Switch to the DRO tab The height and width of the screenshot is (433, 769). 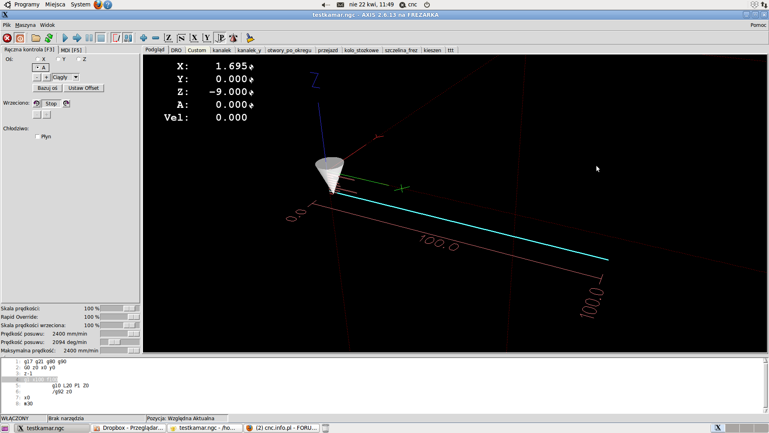click(x=176, y=50)
